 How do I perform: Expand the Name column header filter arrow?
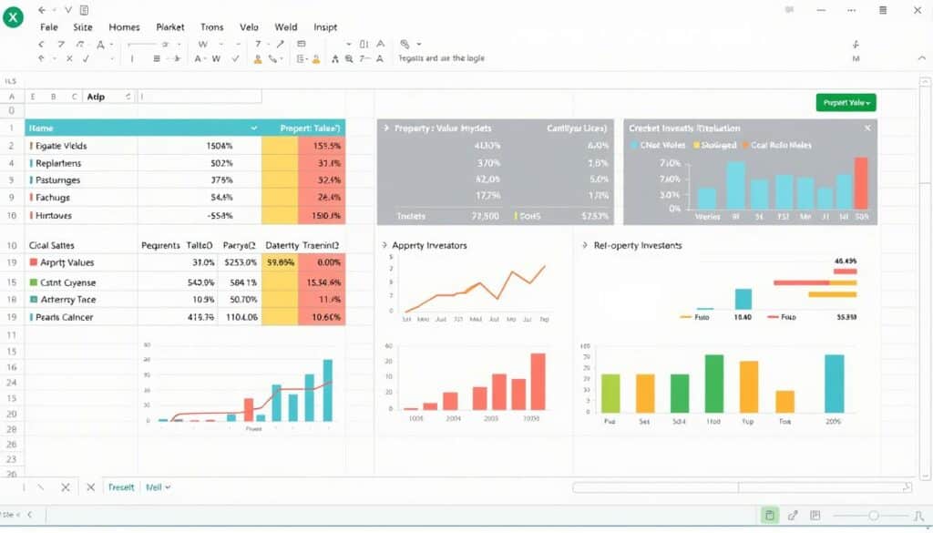click(253, 128)
